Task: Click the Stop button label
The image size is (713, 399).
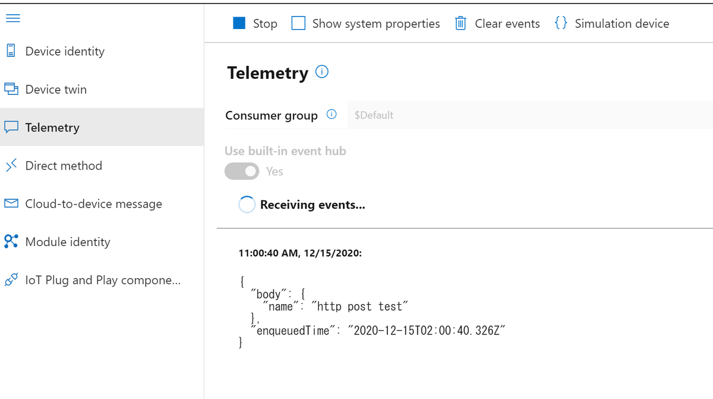Action: [265, 24]
